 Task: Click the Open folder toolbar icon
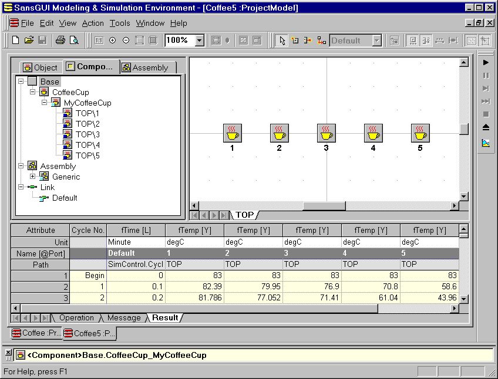click(29, 40)
